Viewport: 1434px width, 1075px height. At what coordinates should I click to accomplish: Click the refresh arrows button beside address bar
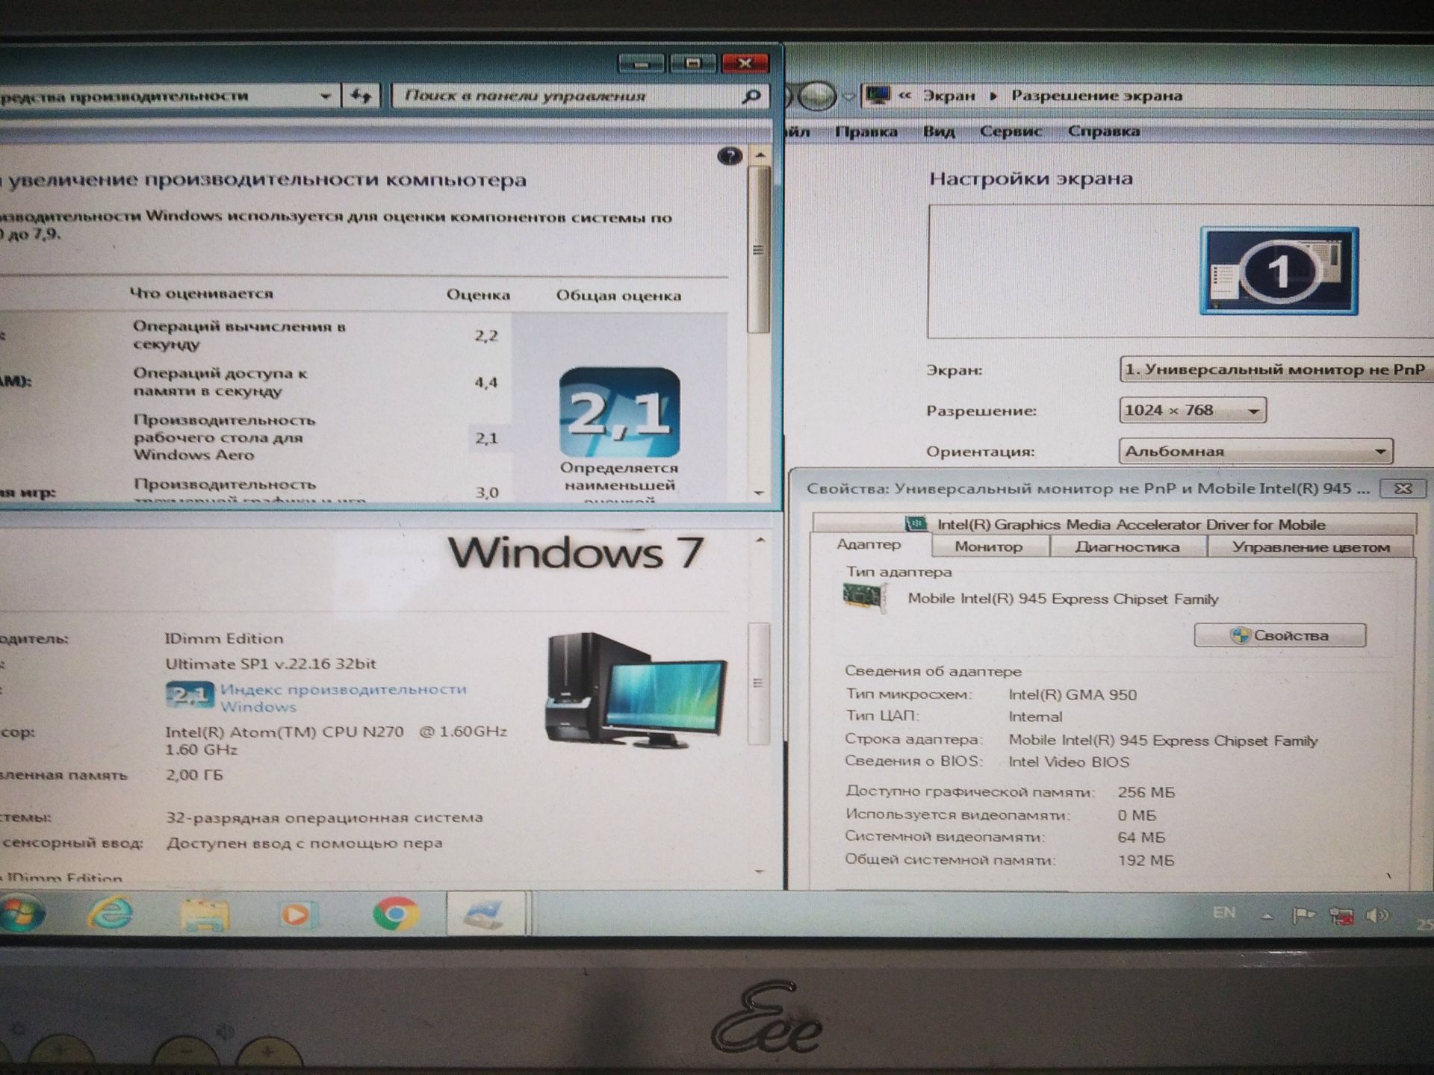361,96
